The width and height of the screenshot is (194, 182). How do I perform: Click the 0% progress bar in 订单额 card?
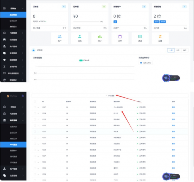tap(86, 22)
